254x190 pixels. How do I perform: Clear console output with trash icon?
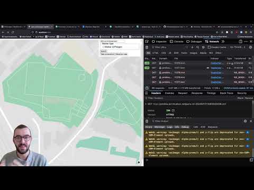pyautogui.click(x=147, y=121)
